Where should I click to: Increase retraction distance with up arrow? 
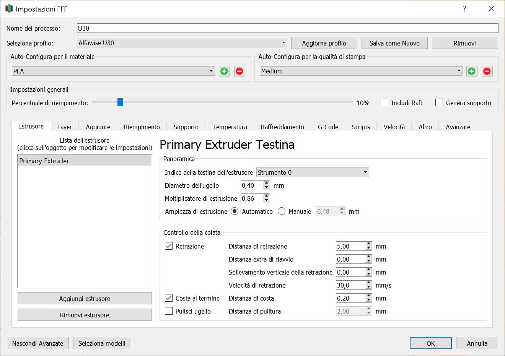point(369,244)
